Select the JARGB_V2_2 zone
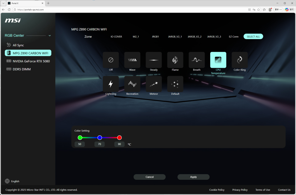The height and width of the screenshot is (195, 296). (x=195, y=37)
